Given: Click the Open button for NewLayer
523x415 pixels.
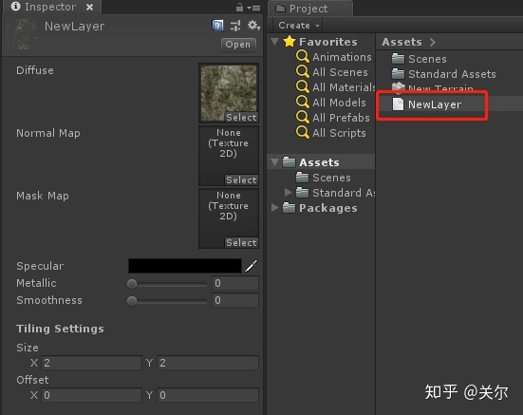Looking at the screenshot, I should coord(238,45).
